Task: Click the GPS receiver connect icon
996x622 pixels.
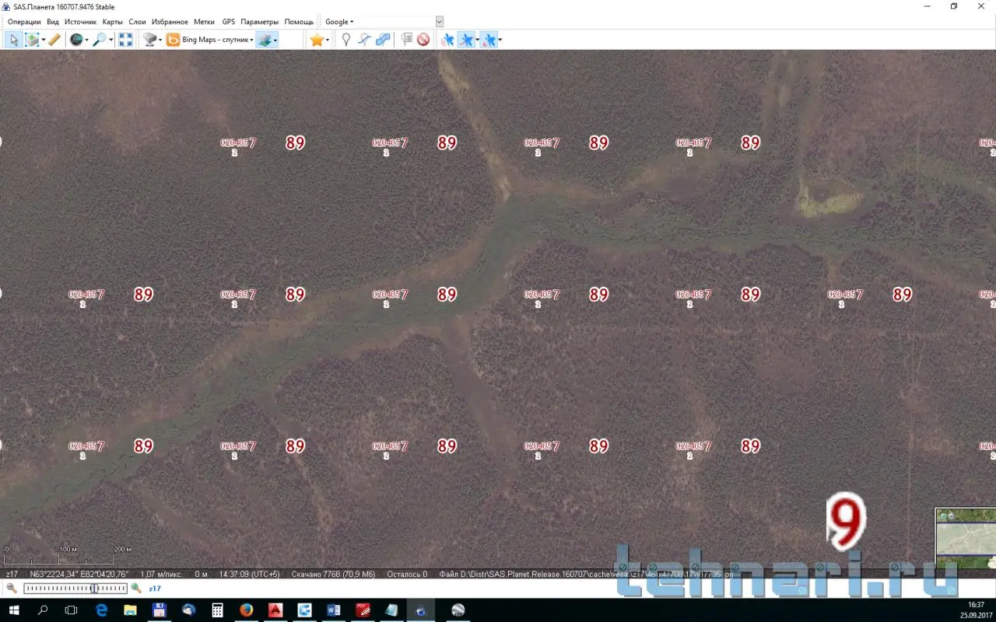Action: (447, 40)
